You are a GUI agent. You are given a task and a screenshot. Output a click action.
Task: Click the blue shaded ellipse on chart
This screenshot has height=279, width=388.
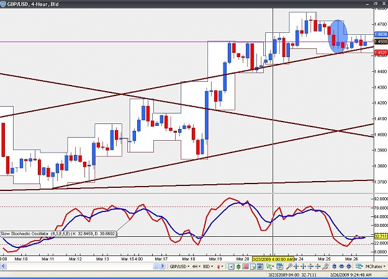coord(338,37)
